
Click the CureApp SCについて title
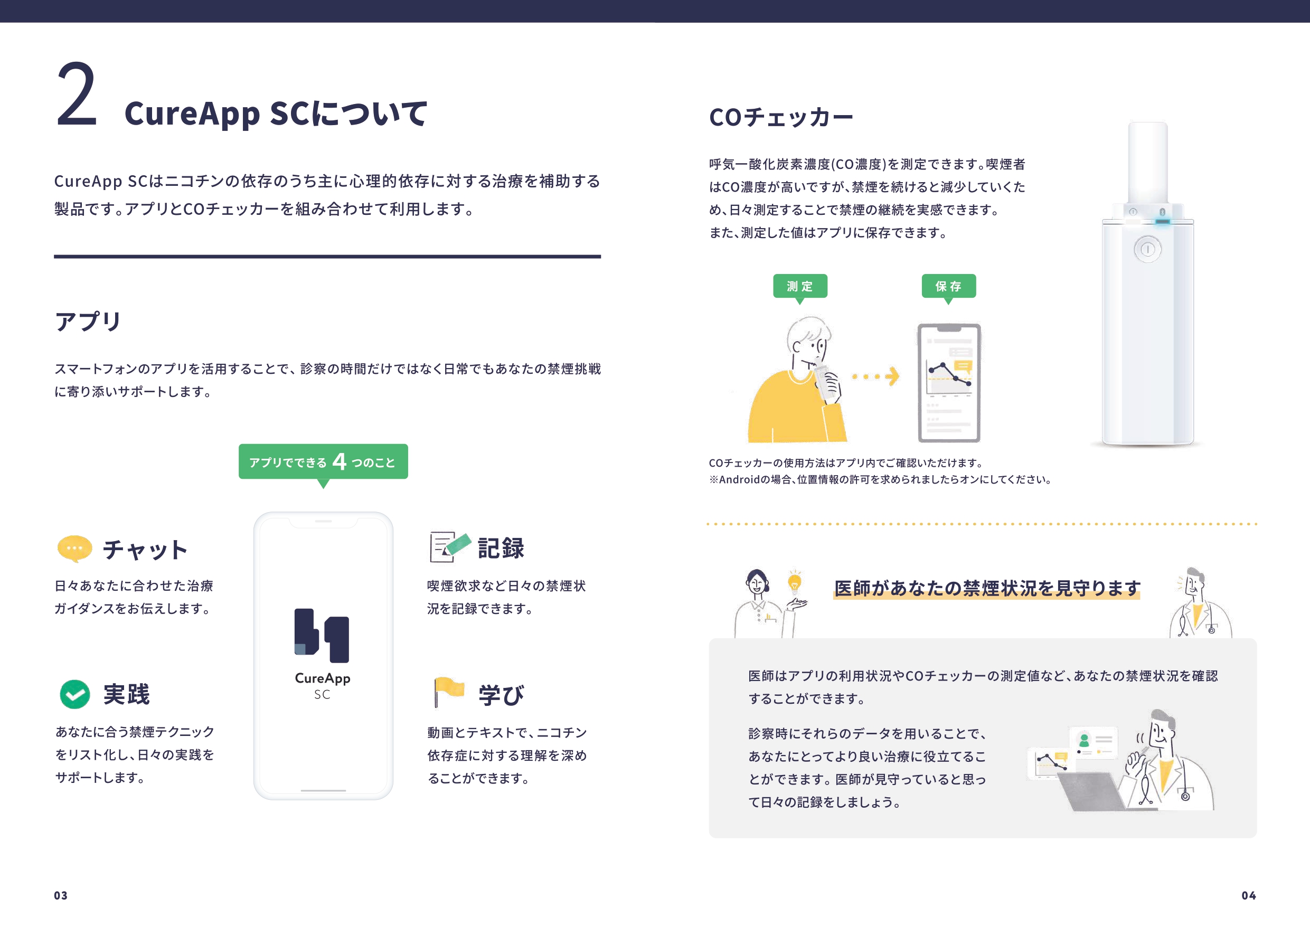coord(276,113)
